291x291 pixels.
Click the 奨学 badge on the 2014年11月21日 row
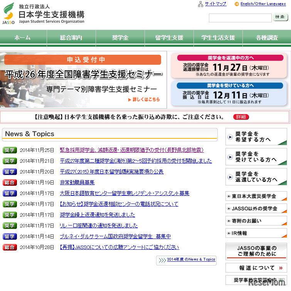[10, 161]
